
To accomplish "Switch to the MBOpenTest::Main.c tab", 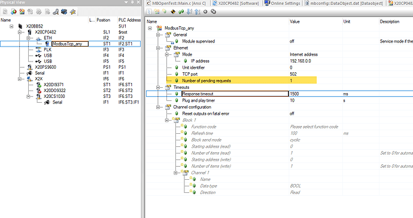I will (x=176, y=3).
